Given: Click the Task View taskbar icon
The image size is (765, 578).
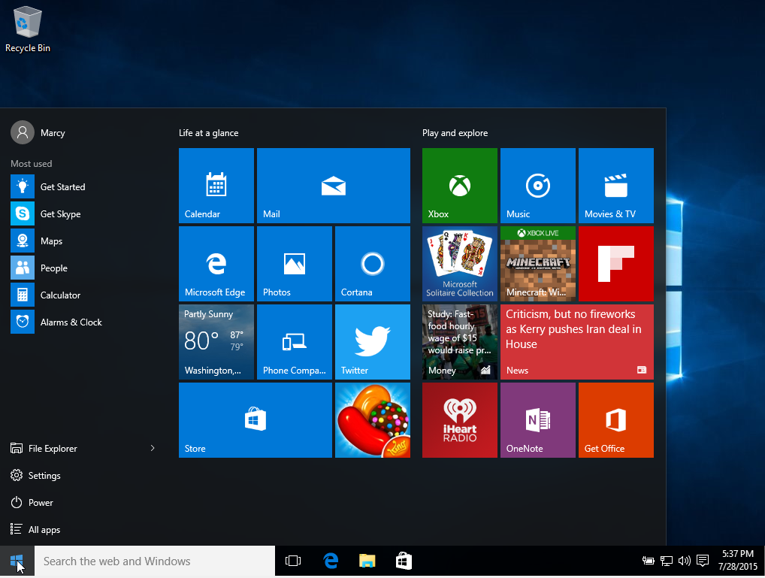Looking at the screenshot, I should coord(293,561).
